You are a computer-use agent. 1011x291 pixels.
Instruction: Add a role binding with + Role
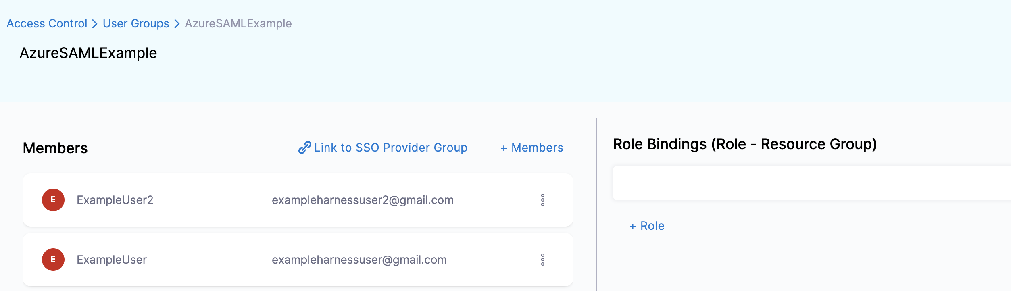click(x=647, y=226)
